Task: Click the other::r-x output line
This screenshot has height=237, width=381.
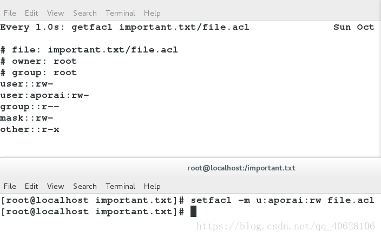Action: coord(30,129)
